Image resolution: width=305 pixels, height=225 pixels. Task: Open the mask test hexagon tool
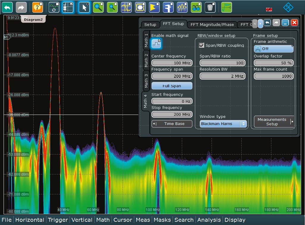pyautogui.click(x=140, y=7)
